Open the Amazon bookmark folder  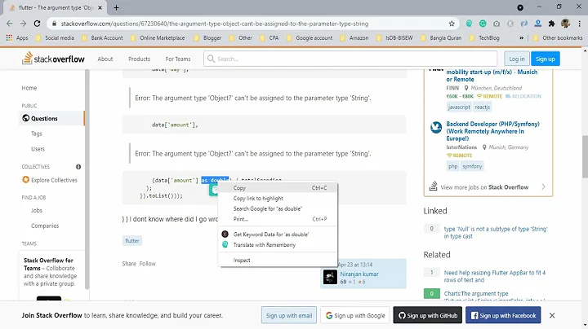(354, 37)
